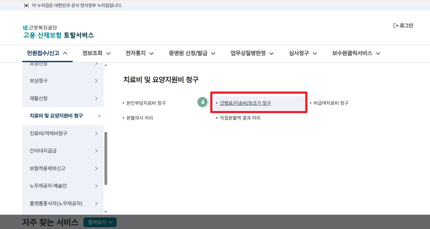The height and width of the screenshot is (229, 430).
Task: Open the 정보조회 dropdown menu
Action: click(96, 53)
